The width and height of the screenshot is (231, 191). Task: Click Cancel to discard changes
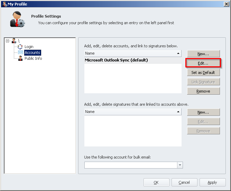coord(184,182)
